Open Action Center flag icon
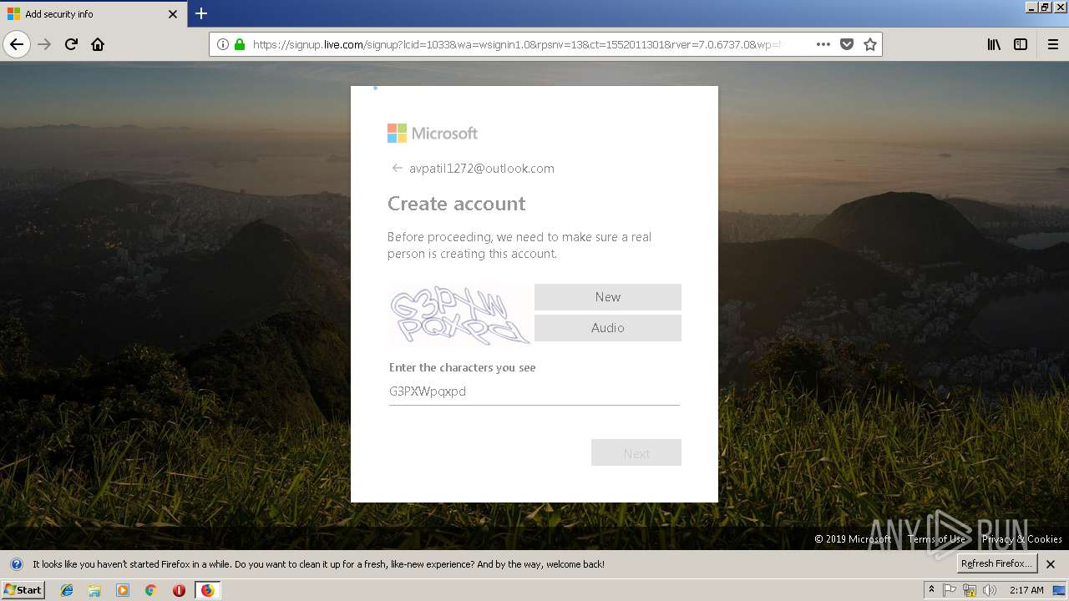 pos(950,590)
